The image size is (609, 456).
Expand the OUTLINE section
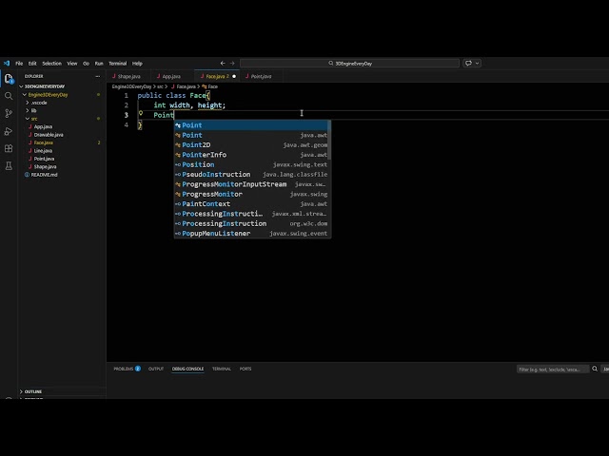point(33,391)
